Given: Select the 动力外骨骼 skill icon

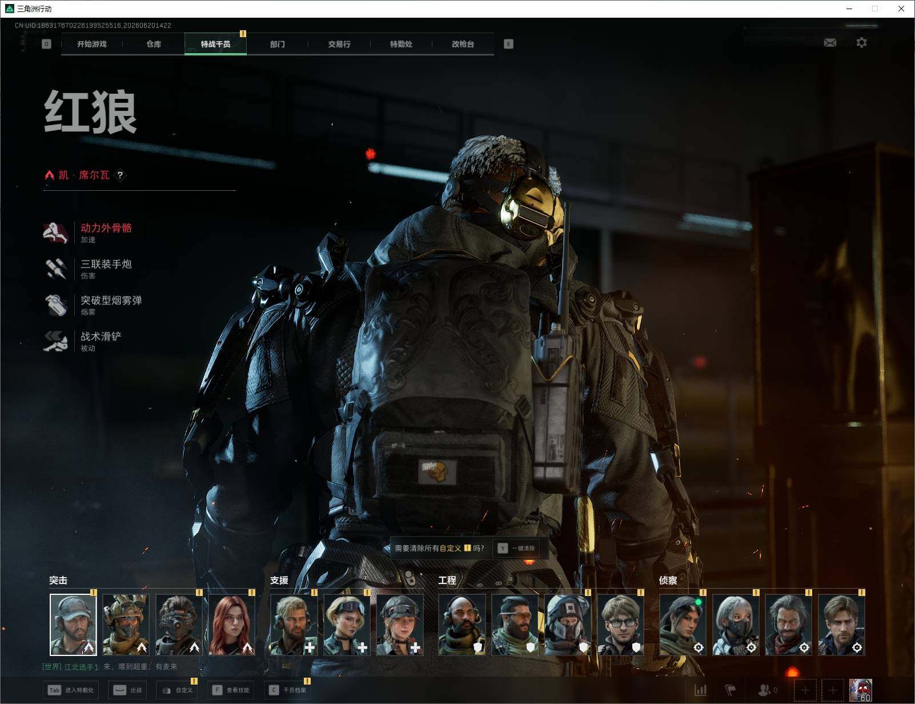Looking at the screenshot, I should [x=55, y=233].
